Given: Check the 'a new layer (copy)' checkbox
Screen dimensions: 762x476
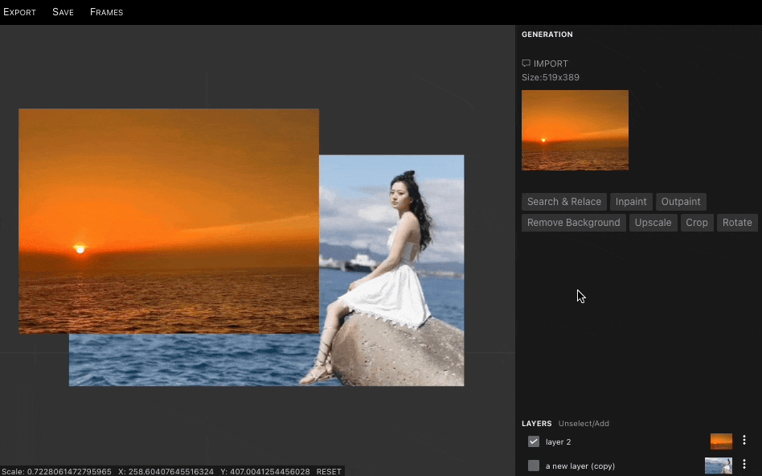Looking at the screenshot, I should 534,466.
